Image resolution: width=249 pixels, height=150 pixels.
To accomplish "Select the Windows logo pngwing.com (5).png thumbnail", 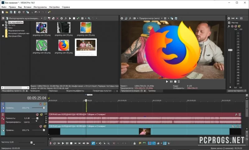I will (x=86, y=27).
